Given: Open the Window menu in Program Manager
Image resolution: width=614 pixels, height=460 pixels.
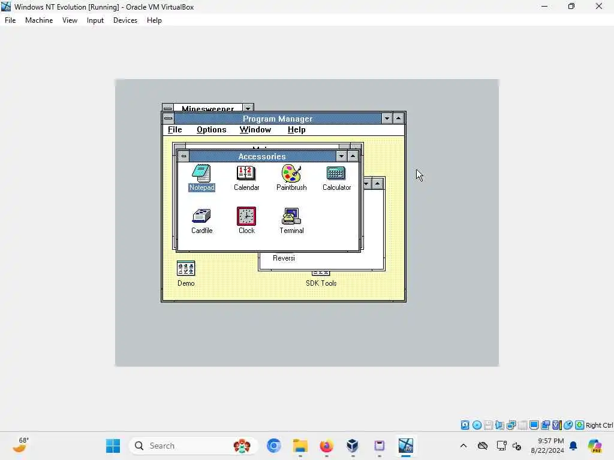Looking at the screenshot, I should pyautogui.click(x=255, y=130).
